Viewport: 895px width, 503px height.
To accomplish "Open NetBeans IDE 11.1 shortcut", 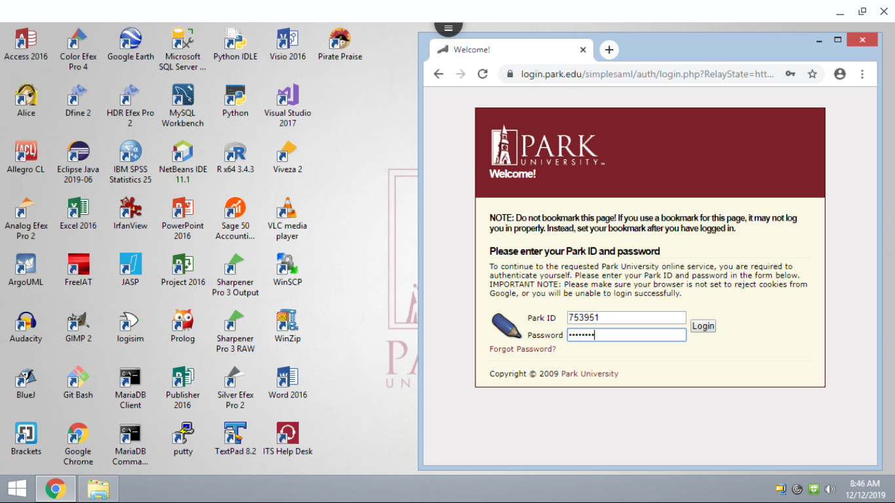I will pyautogui.click(x=182, y=162).
